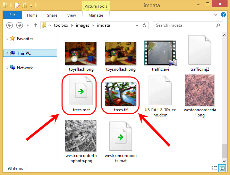Open the Manage Picture Tools tab
This screenshot has height=175, width=230.
click(x=96, y=15)
